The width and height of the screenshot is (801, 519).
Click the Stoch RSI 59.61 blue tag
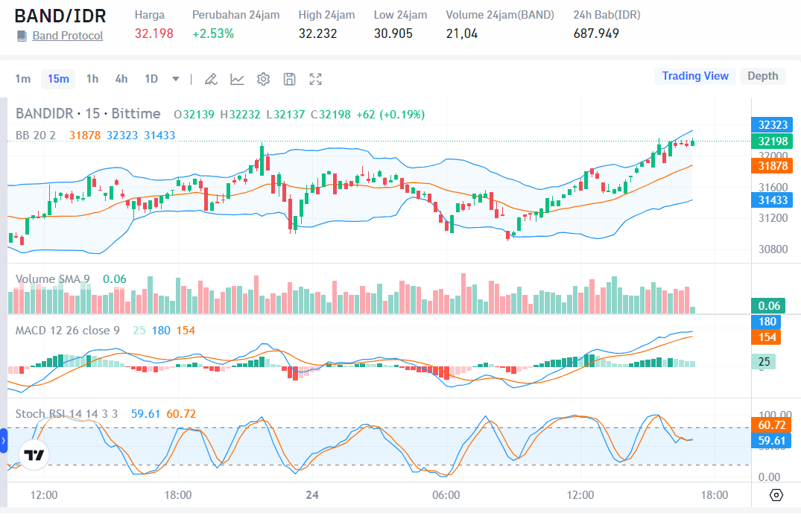pos(771,441)
